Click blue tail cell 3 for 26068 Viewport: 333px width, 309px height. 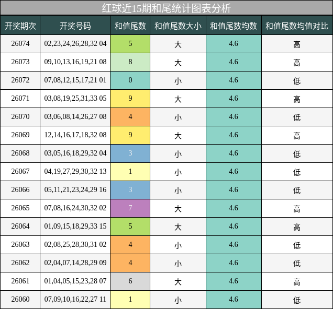tap(130, 153)
